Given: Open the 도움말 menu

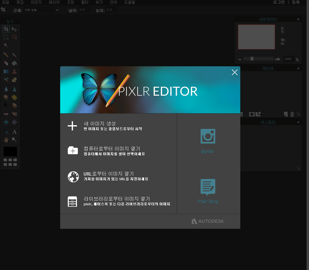Looking at the screenshot, I should 129,2.
